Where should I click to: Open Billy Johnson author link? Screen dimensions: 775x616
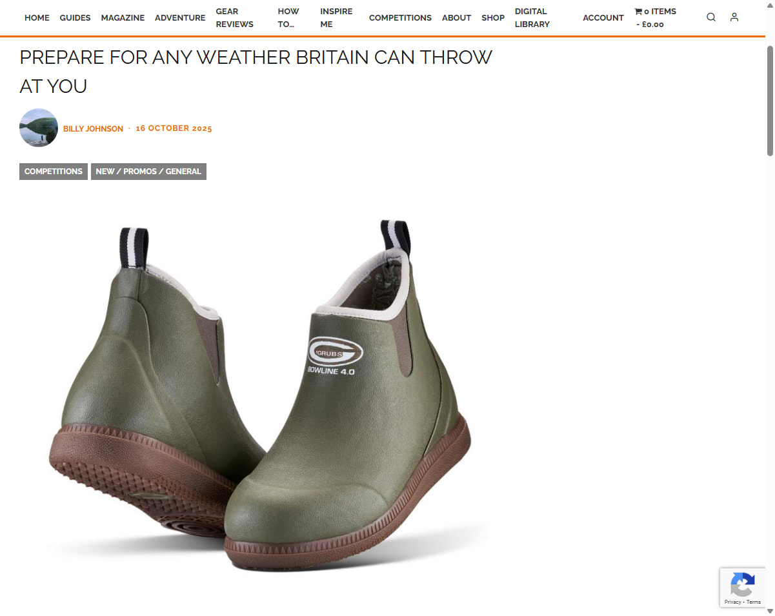coord(93,128)
